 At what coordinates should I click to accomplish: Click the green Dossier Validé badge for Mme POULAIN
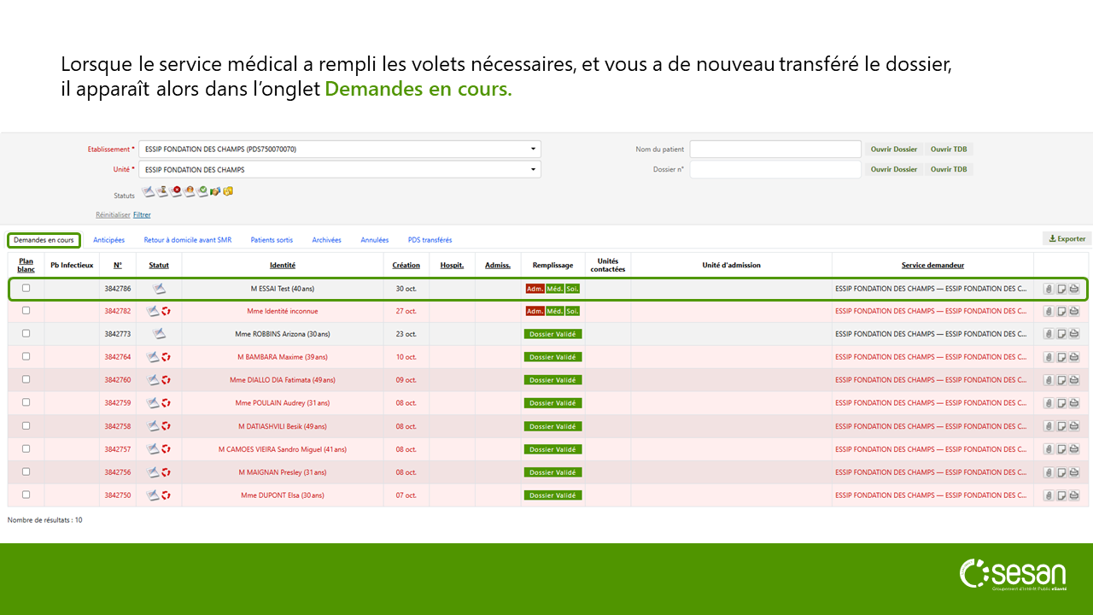[x=552, y=403]
